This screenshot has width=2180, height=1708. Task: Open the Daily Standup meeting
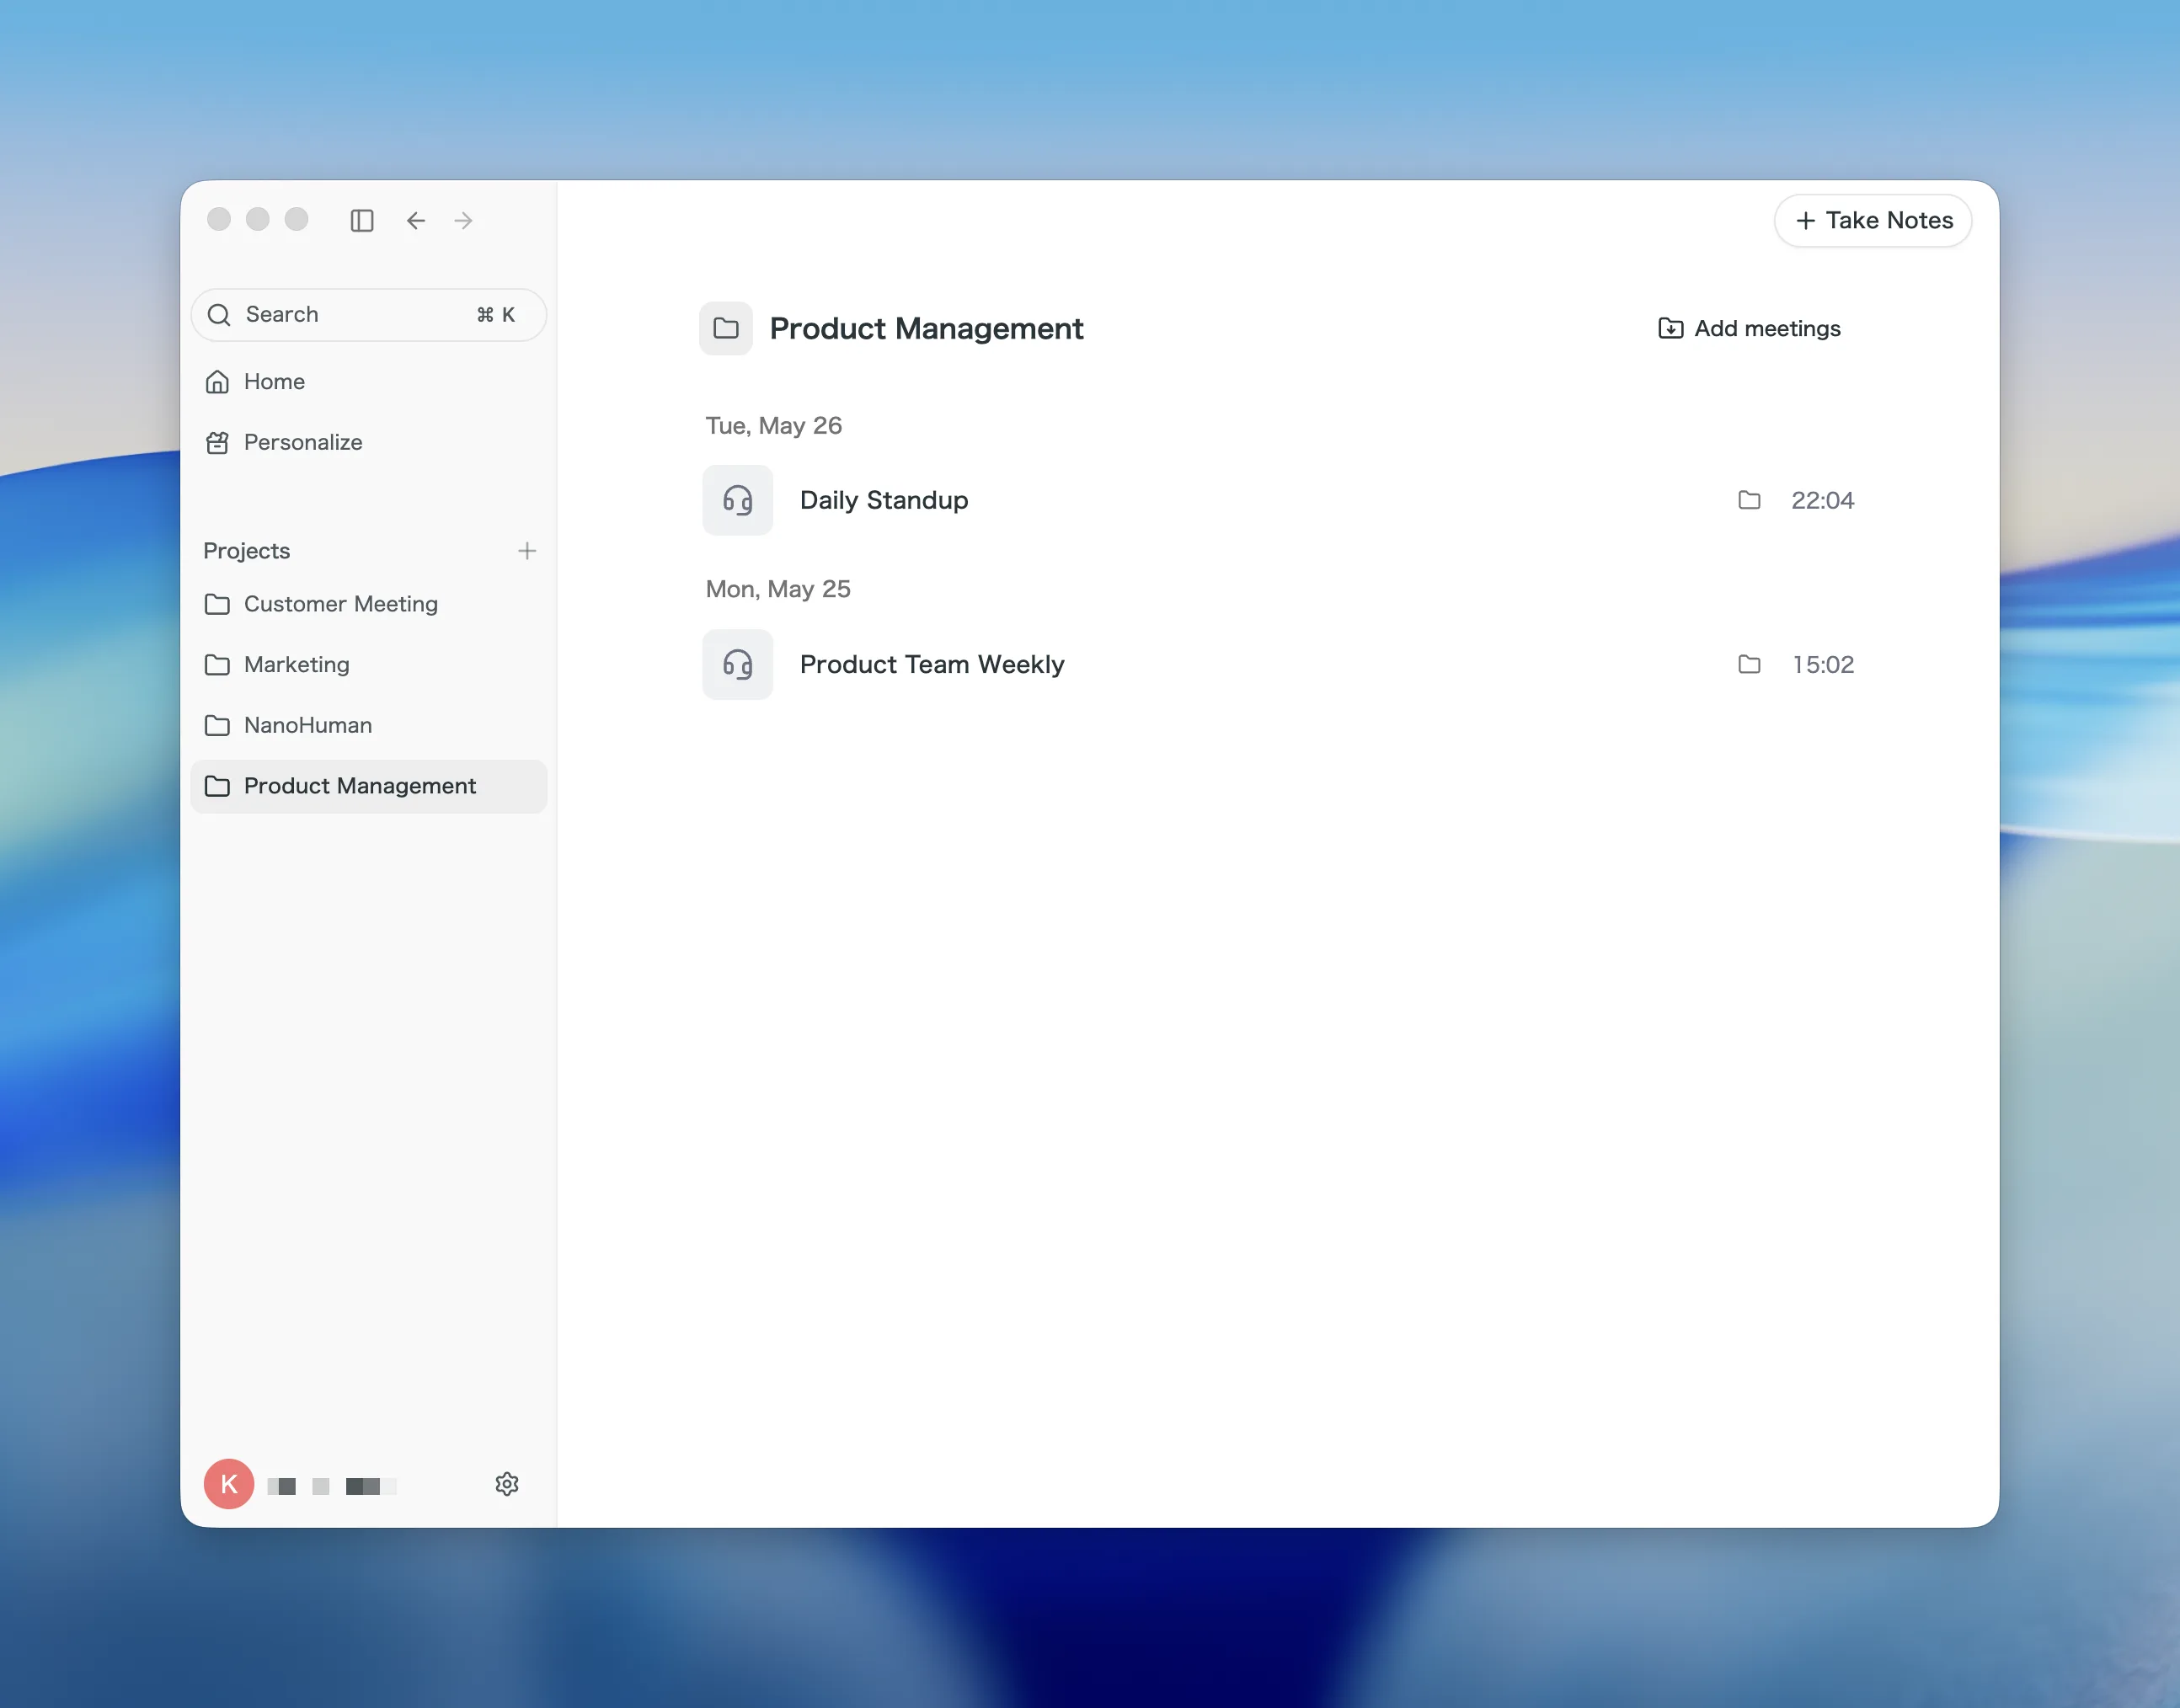click(x=1279, y=500)
